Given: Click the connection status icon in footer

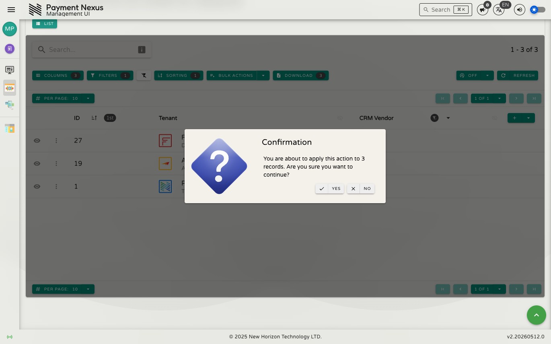Looking at the screenshot, I should 10,337.
